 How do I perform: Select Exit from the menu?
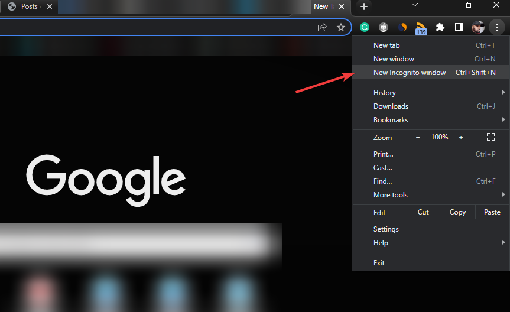click(x=431, y=263)
